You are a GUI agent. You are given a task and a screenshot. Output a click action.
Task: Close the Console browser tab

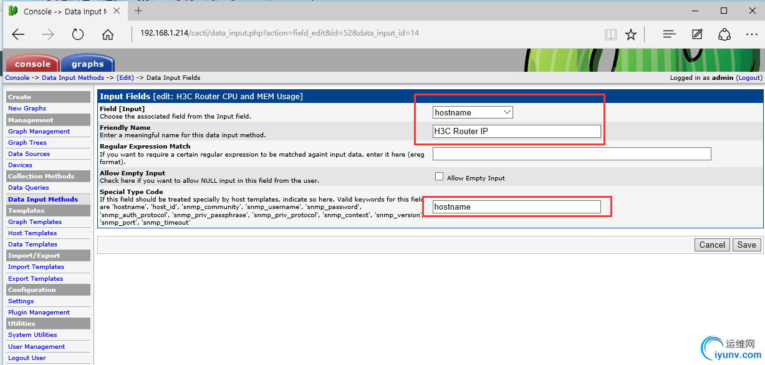[118, 11]
